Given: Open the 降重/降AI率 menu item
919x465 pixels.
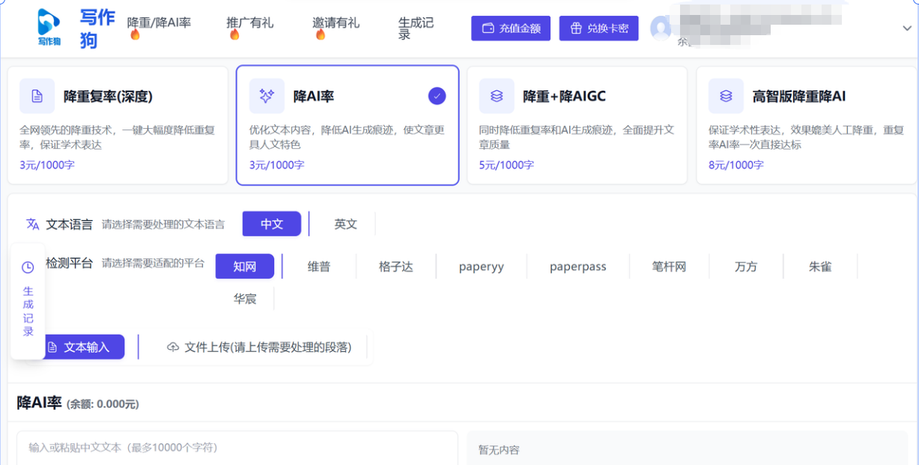Looking at the screenshot, I should coord(159,22).
